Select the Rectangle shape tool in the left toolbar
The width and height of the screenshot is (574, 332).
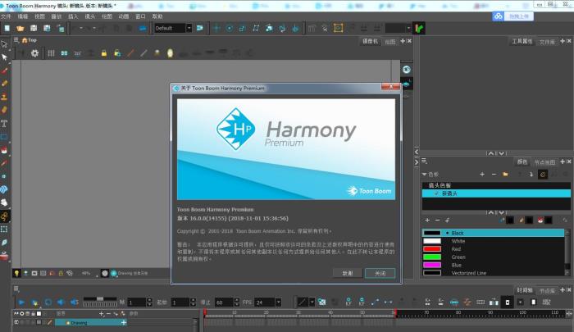(4, 137)
